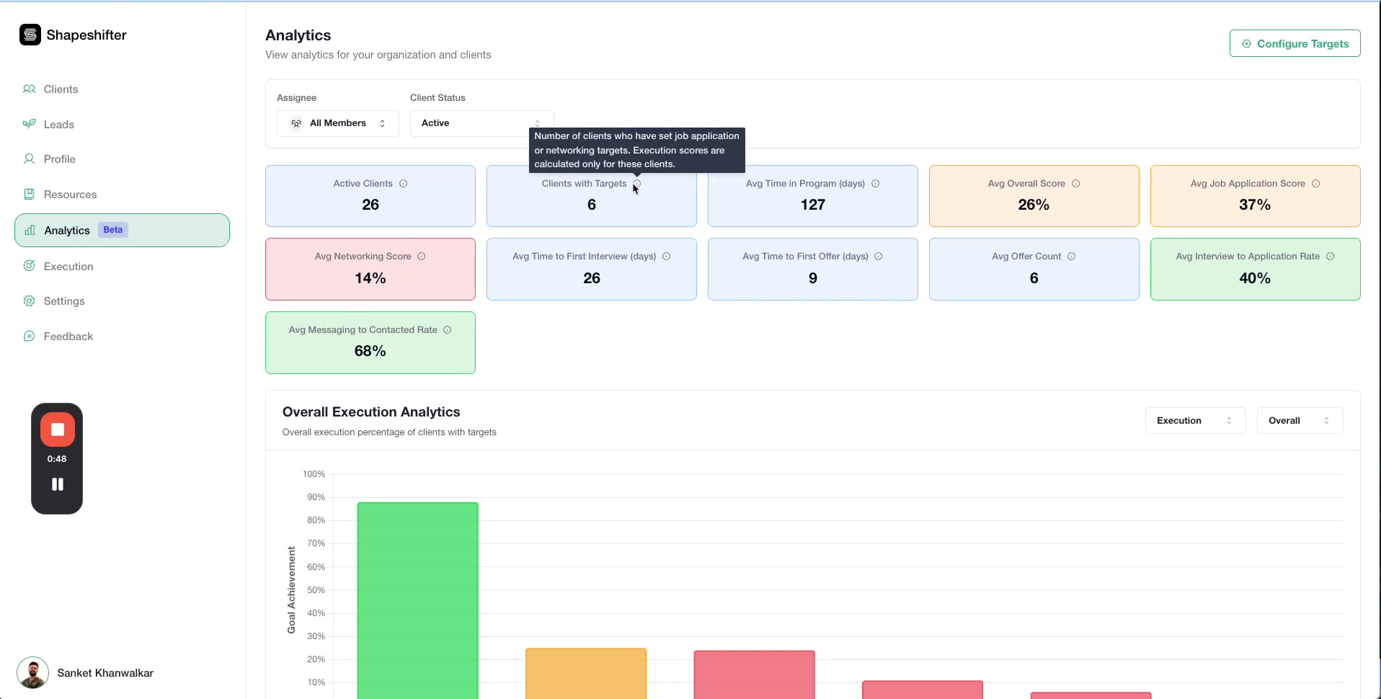Stop the recording with the red square
Screen dimensions: 1381x699
57,430
